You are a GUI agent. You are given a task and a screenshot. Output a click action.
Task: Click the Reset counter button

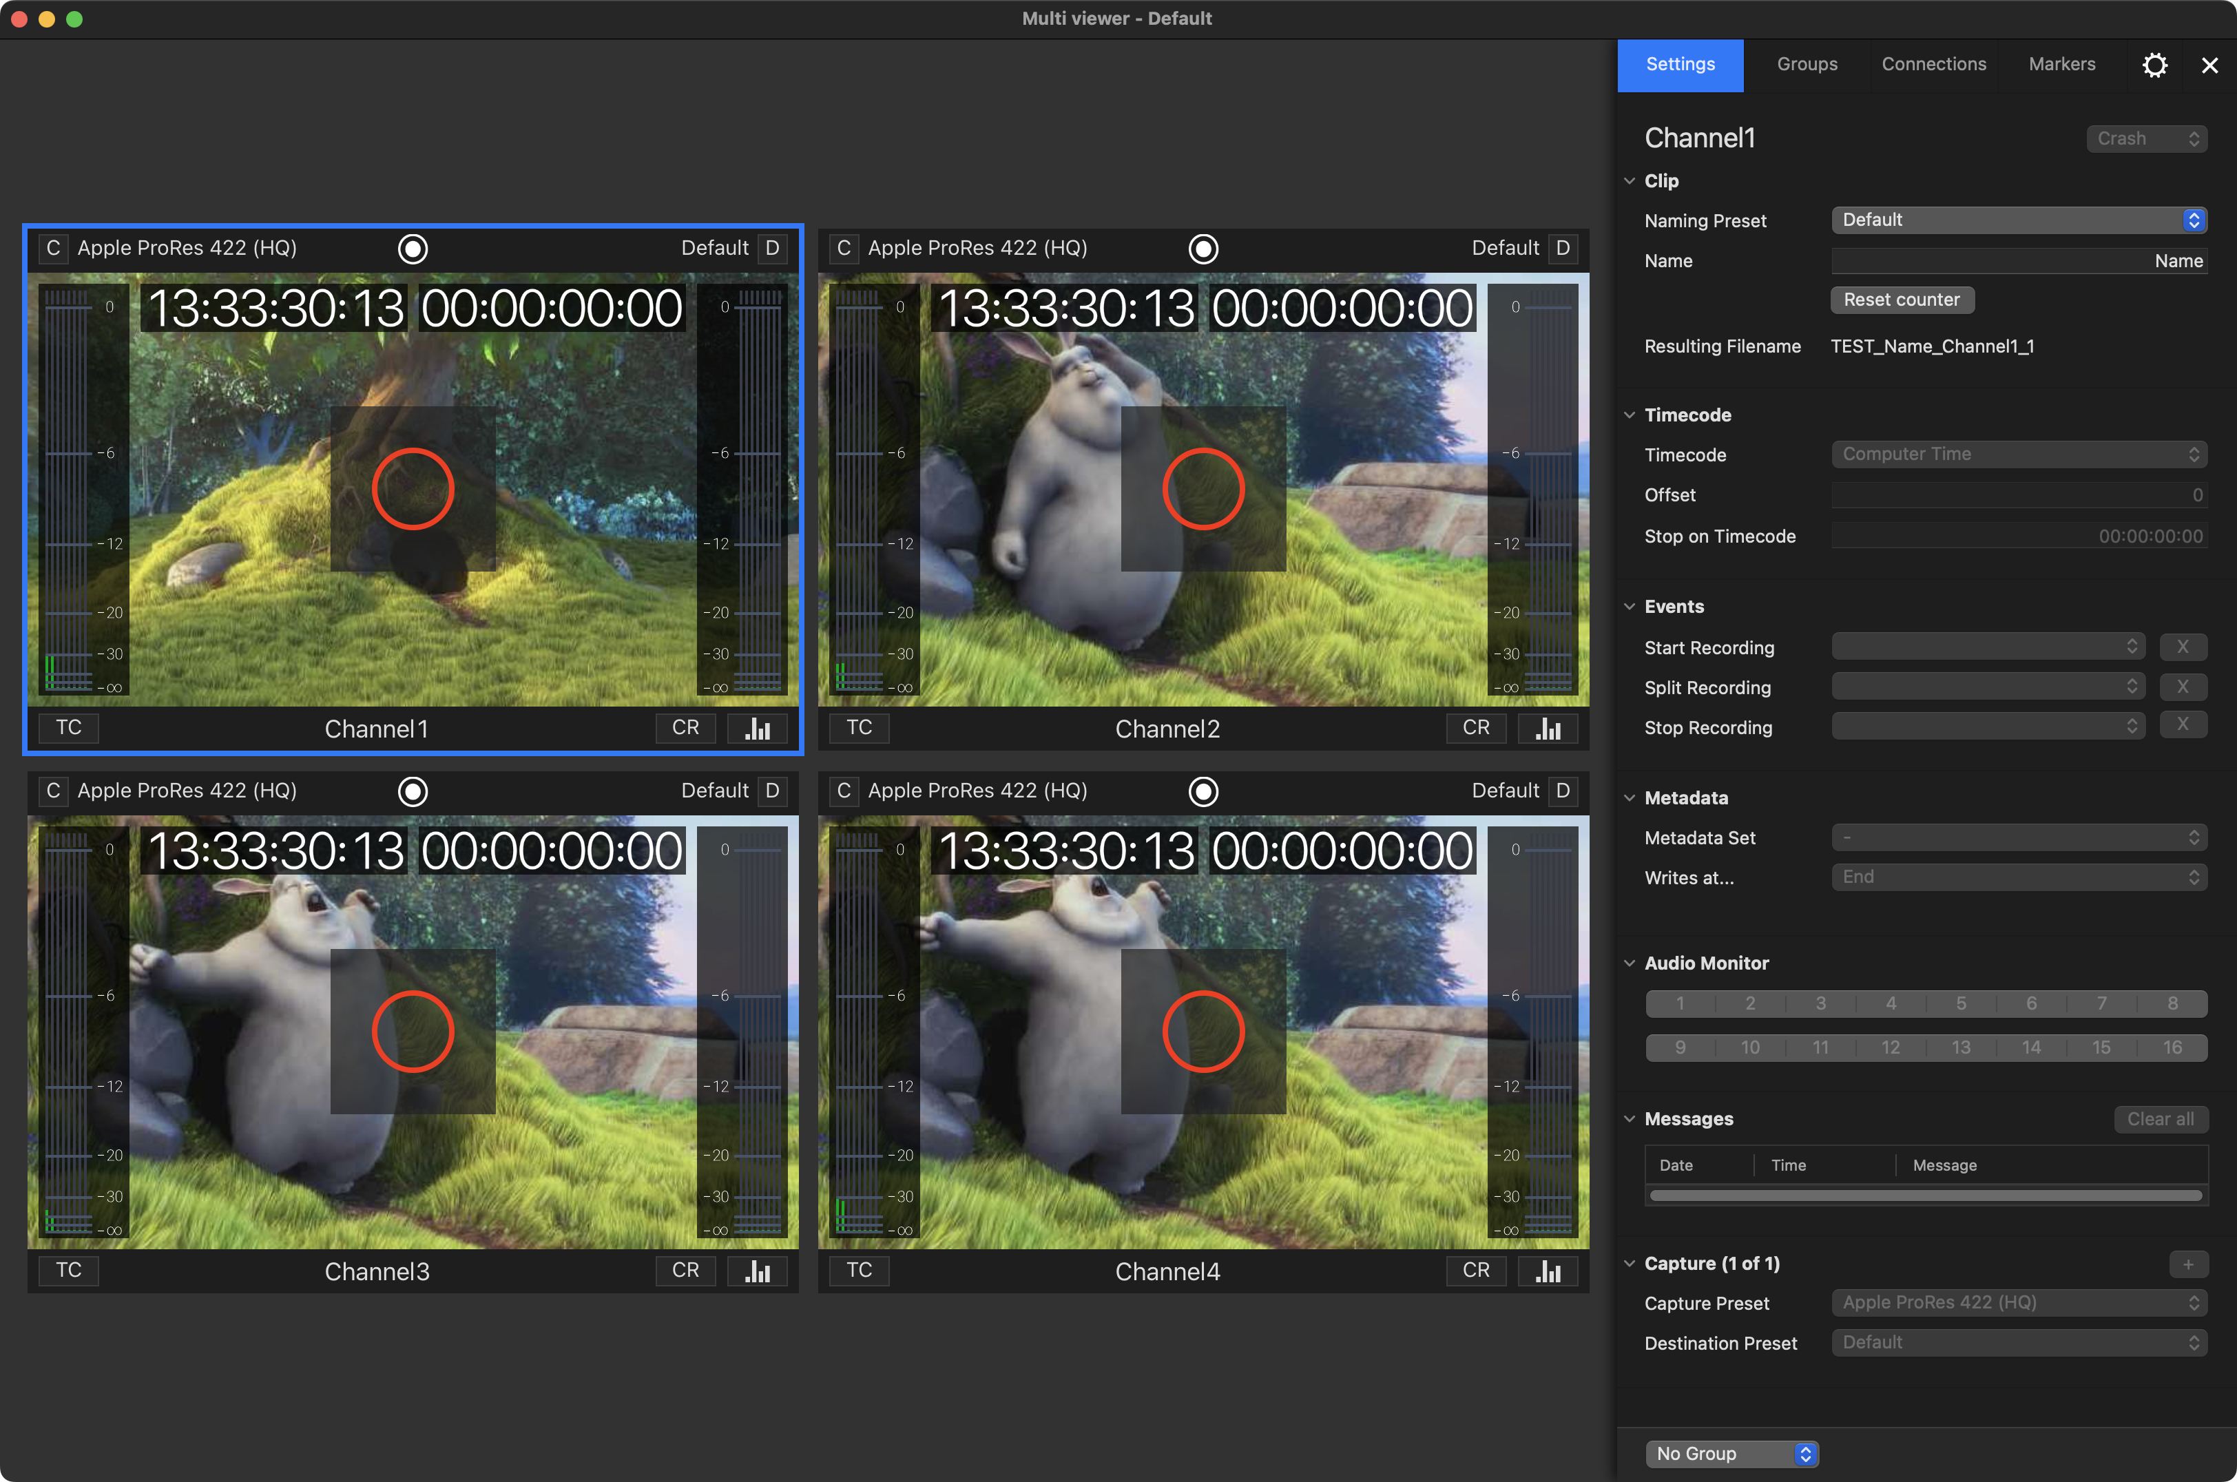pyautogui.click(x=1902, y=300)
